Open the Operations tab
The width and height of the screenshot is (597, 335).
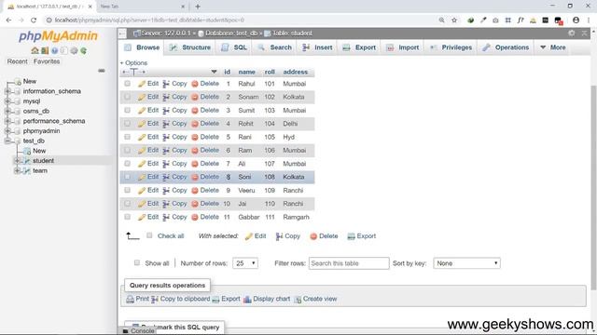(506, 47)
